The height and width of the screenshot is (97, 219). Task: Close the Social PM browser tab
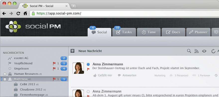[67, 6]
